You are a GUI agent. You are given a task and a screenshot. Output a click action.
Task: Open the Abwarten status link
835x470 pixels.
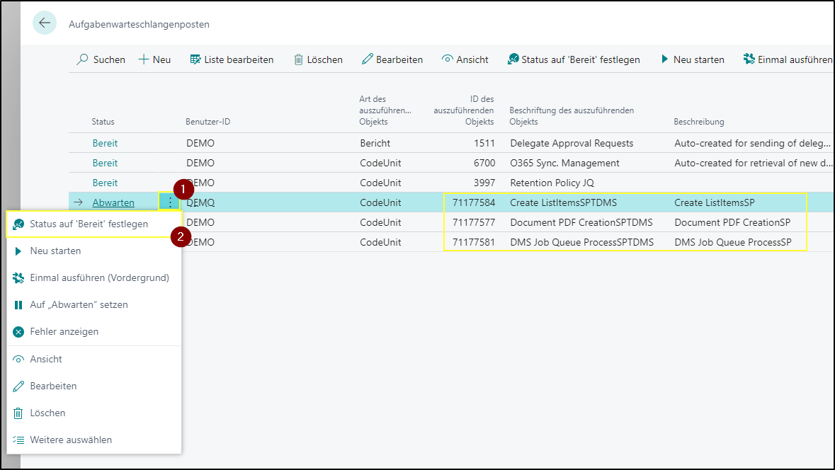(x=113, y=203)
